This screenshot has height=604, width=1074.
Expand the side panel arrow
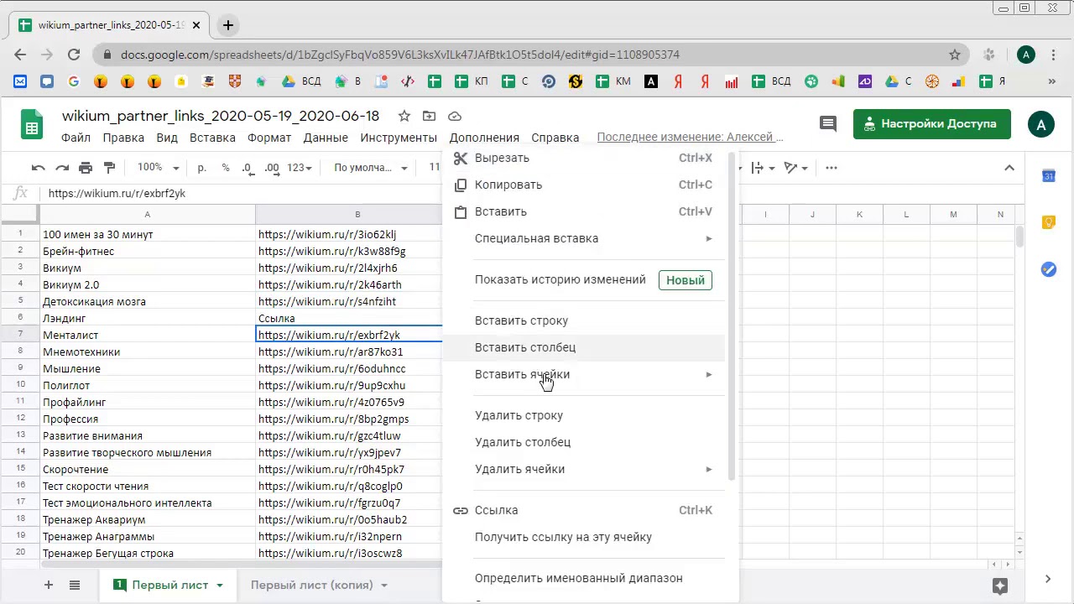1048,579
